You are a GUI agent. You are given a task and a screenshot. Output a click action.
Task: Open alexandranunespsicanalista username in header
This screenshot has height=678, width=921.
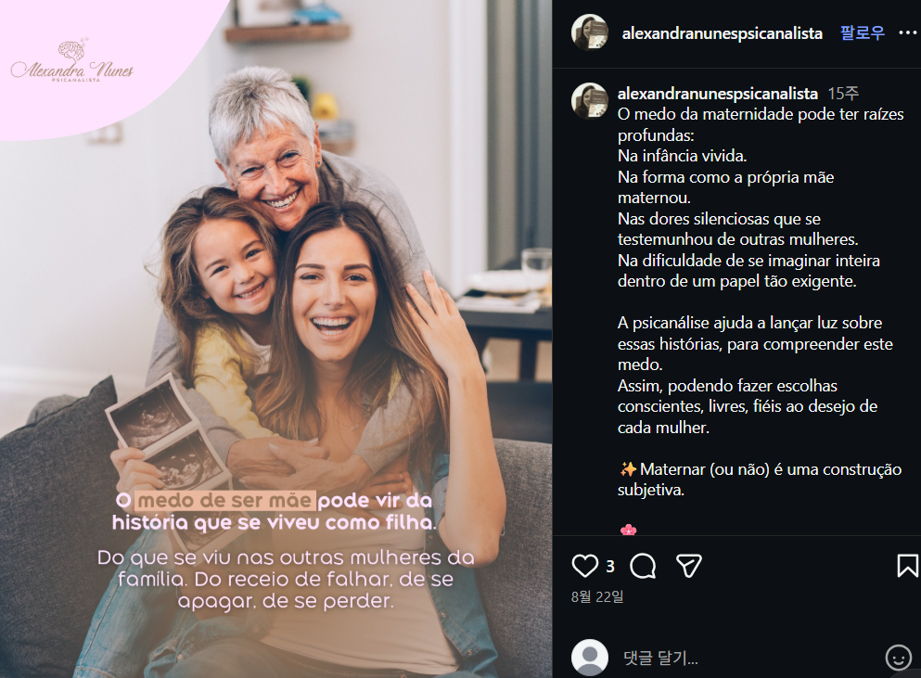point(722,33)
